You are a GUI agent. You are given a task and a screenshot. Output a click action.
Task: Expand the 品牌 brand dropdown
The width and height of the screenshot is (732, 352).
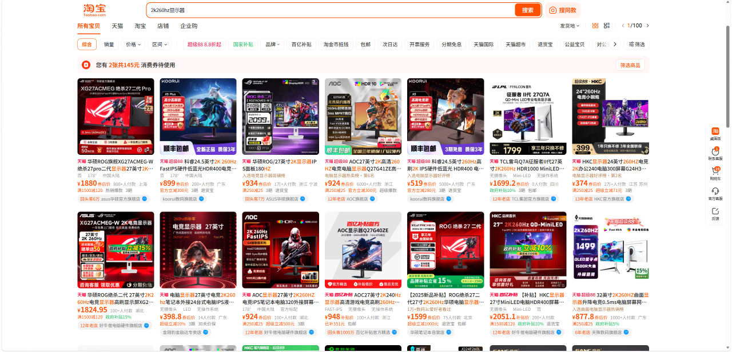click(272, 45)
